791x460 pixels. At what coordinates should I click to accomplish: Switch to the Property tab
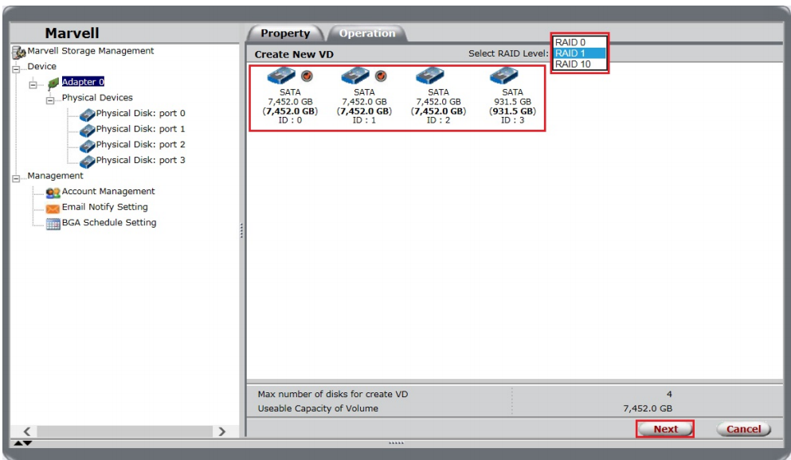(x=285, y=33)
